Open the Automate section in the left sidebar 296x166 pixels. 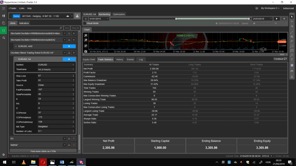point(3,30)
